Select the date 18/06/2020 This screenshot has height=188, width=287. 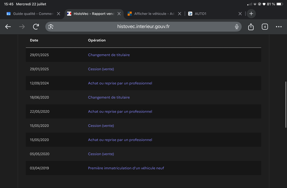(39, 97)
